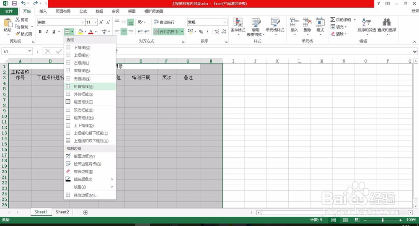Decrease font size with the smaller A icon
Screen dimensions: 419x226
[x=108, y=22]
